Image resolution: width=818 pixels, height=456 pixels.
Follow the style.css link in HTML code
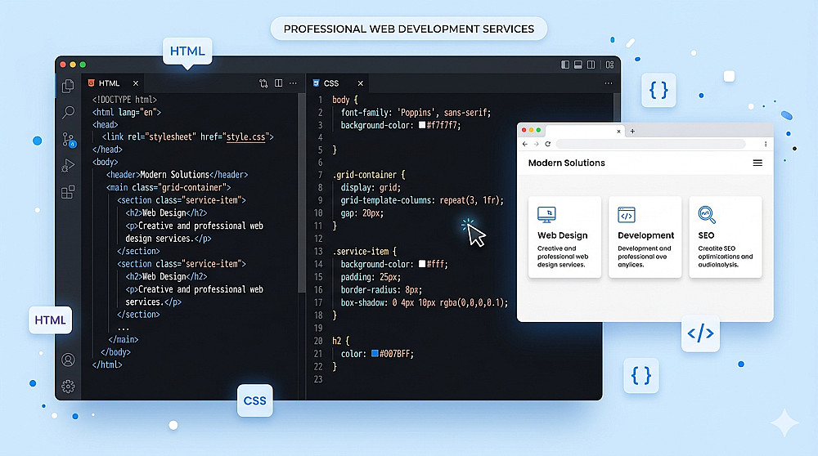(245, 137)
